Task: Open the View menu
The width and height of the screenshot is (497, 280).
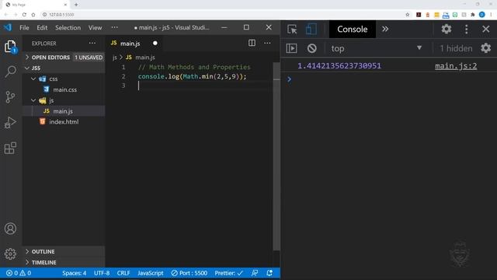Action: (x=95, y=28)
